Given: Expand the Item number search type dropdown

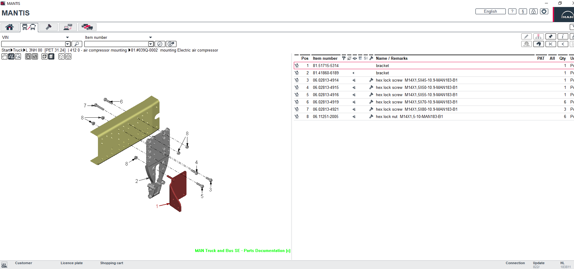Looking at the screenshot, I should tap(150, 38).
